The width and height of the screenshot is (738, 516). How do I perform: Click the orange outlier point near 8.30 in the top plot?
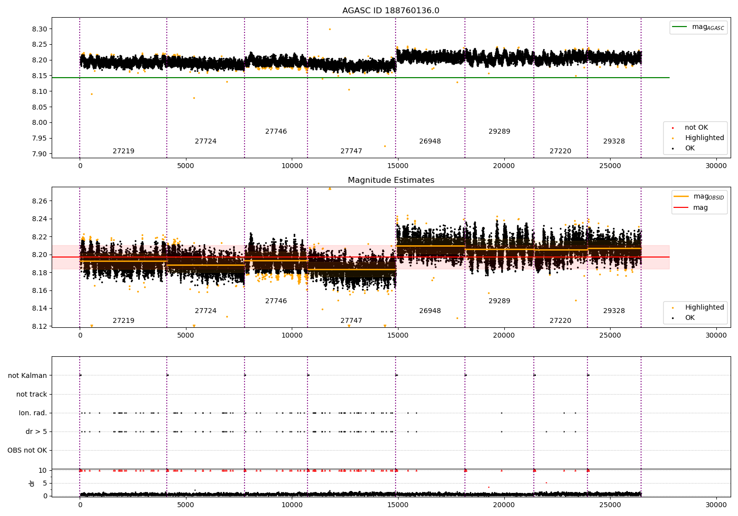(330, 29)
